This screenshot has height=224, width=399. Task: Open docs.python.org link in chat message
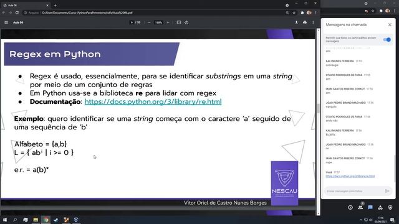point(350,176)
